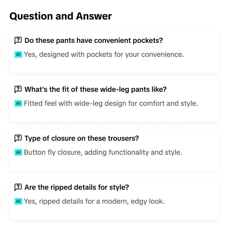Image resolution: width=229 pixels, height=229 pixels.
Task: Click question icon beside closure question
Action: pyautogui.click(x=18, y=138)
